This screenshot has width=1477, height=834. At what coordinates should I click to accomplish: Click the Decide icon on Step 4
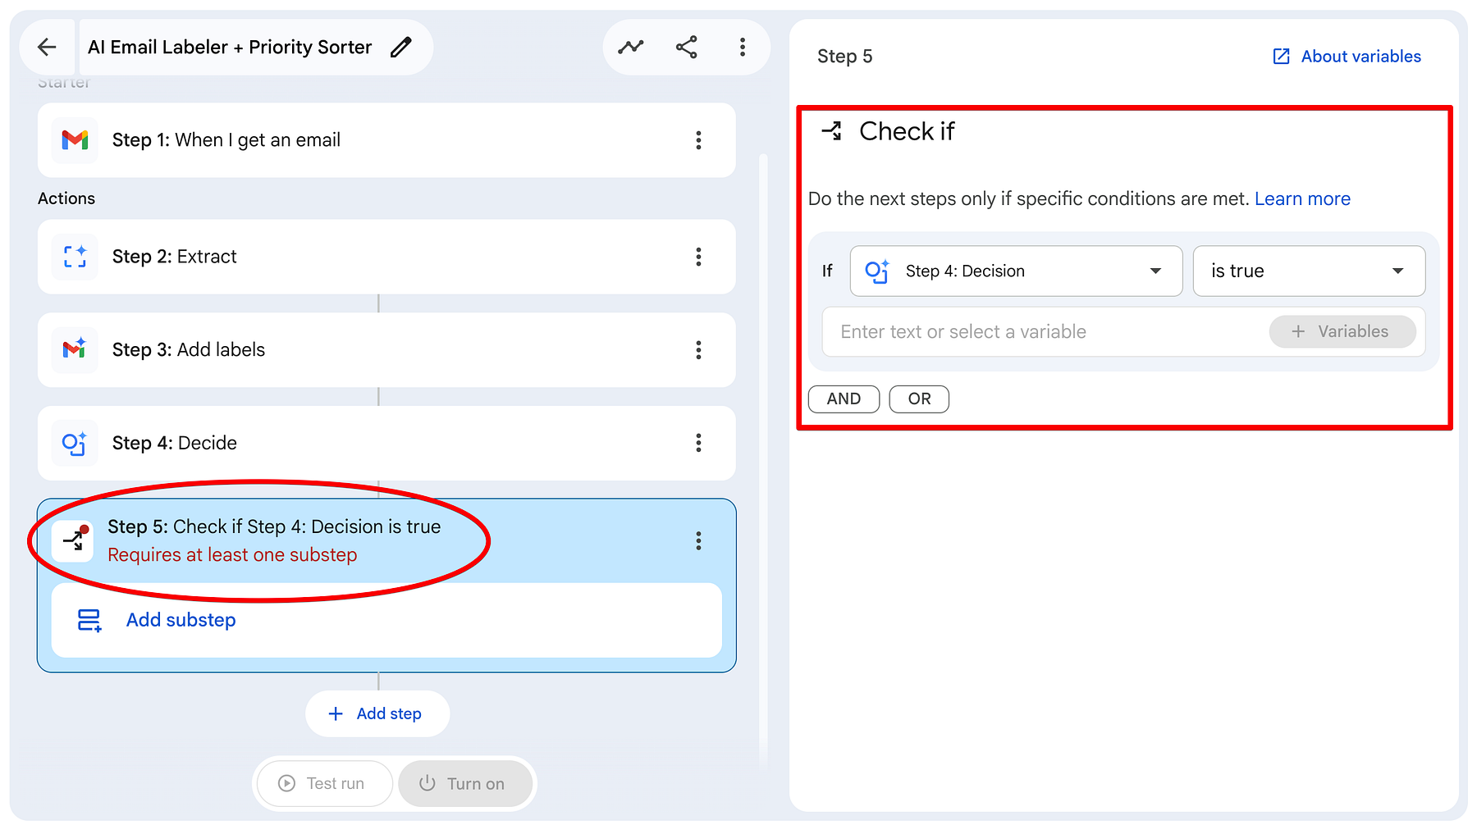click(75, 444)
